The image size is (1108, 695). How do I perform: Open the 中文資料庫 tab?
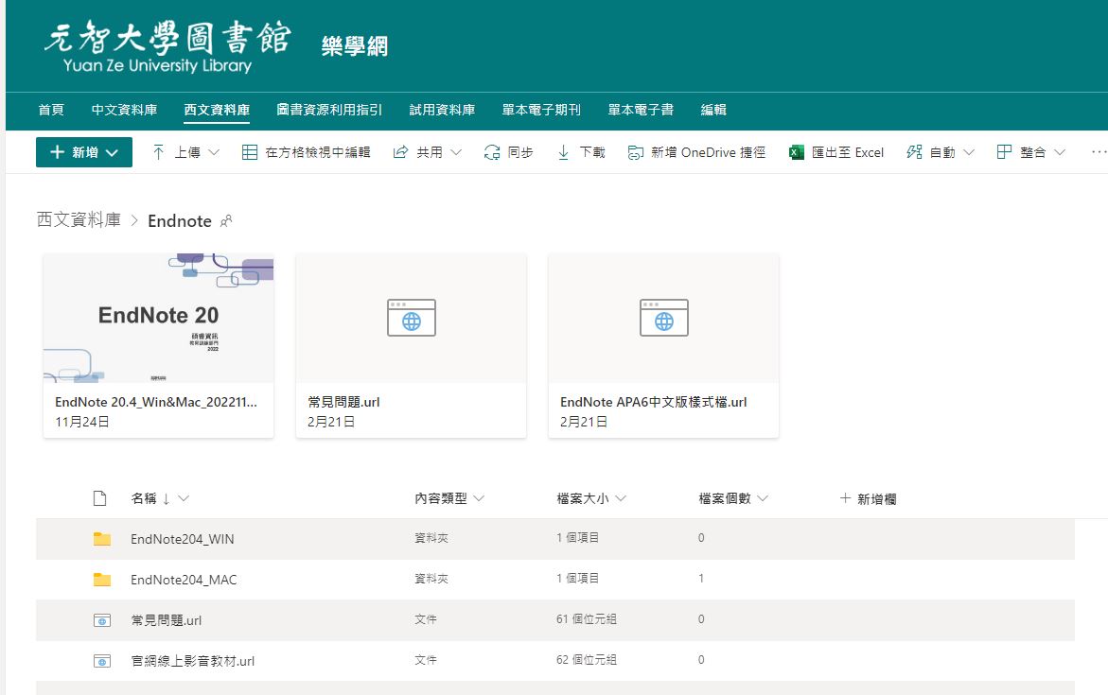coord(124,110)
